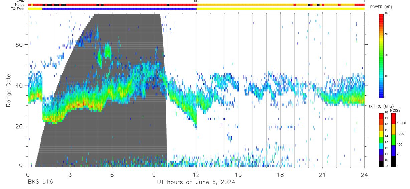410x189 pixels.
Task: Select the CPID value 151
Action: pyautogui.click(x=196, y=1)
